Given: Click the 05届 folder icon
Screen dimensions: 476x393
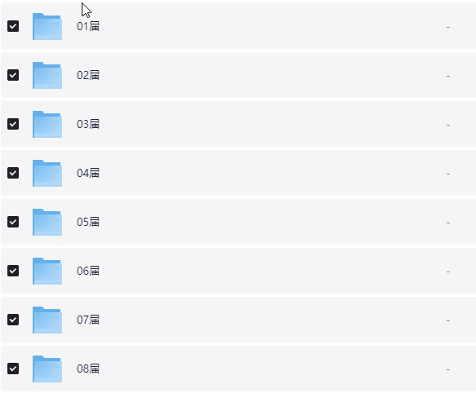Looking at the screenshot, I should [x=47, y=222].
